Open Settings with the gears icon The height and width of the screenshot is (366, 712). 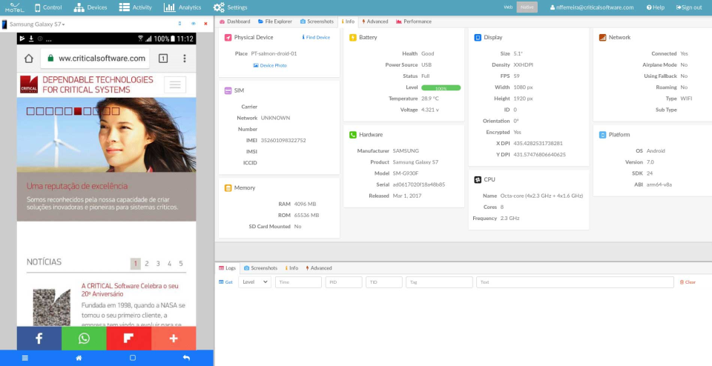tap(230, 7)
